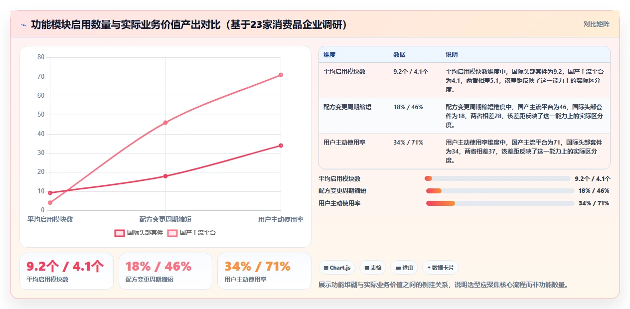Click the 数据 column header

399,55
